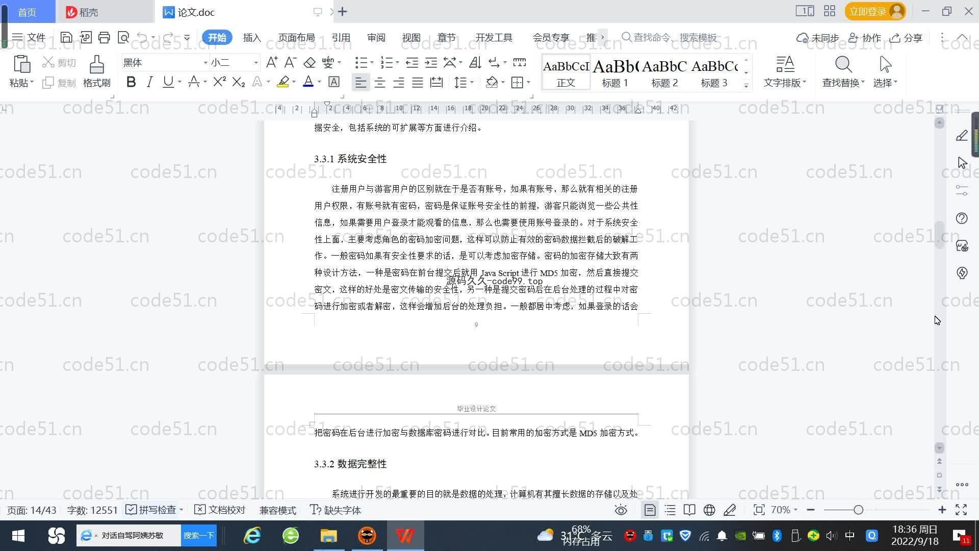Screen dimensions: 979x551
Task: Toggle Italic formatting
Action: click(149, 82)
